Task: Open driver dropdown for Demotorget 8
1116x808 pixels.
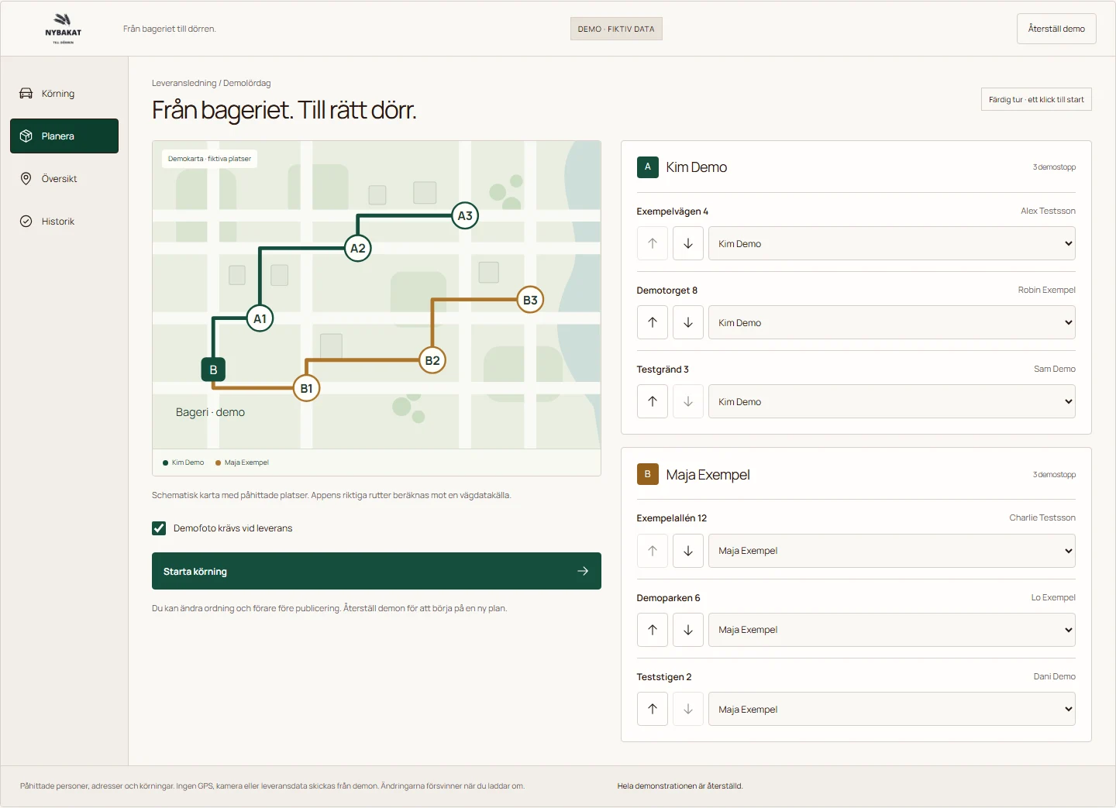Action: [891, 322]
